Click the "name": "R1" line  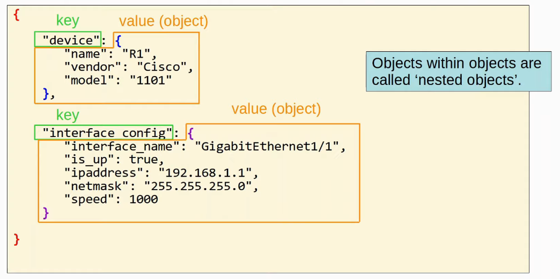[110, 54]
